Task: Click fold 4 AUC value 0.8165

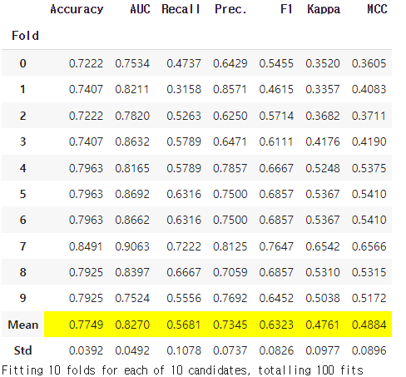Action: tap(132, 168)
